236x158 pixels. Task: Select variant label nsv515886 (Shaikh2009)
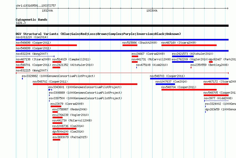pyautogui.click(x=140, y=43)
